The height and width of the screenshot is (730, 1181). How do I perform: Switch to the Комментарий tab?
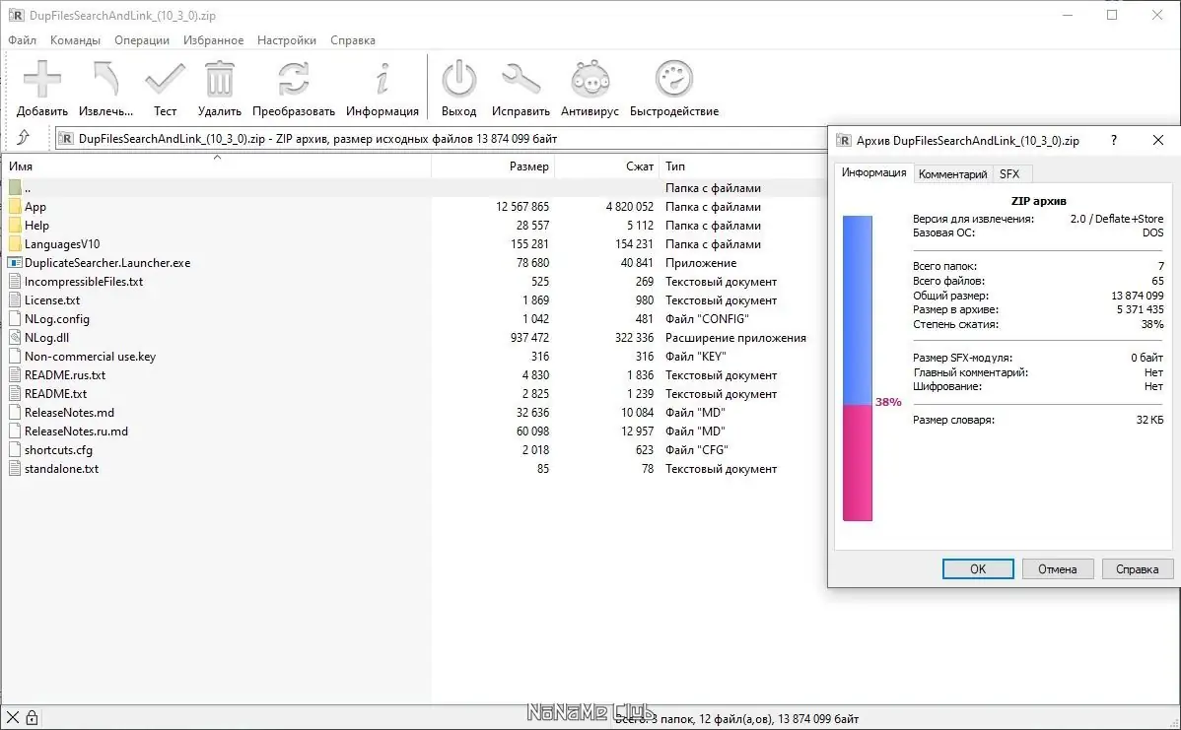[952, 173]
